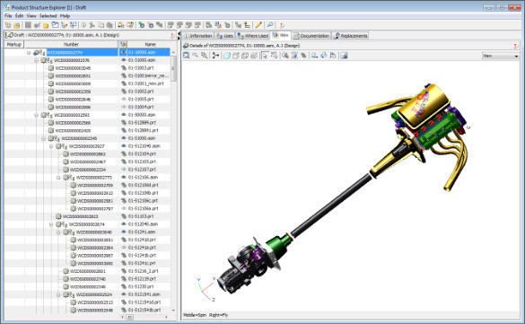The image size is (525, 324).
Task: Toggle eye icon in WCDS0000003040 row
Action: [124, 232]
